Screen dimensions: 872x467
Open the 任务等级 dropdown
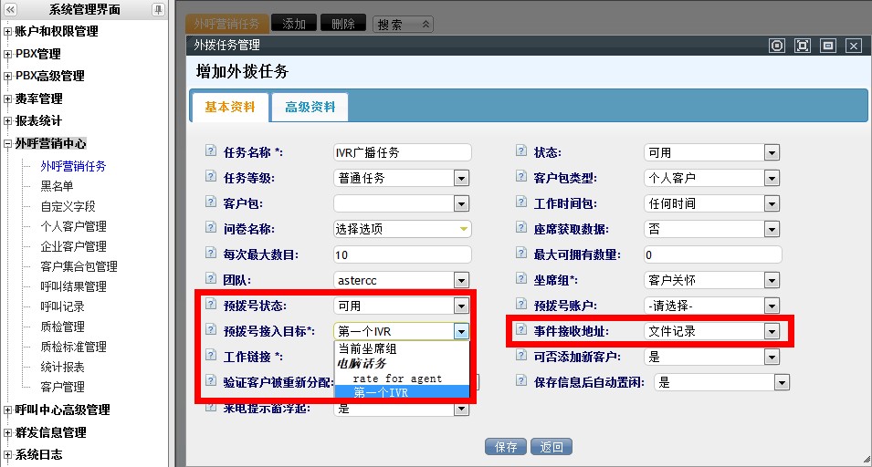coord(461,178)
